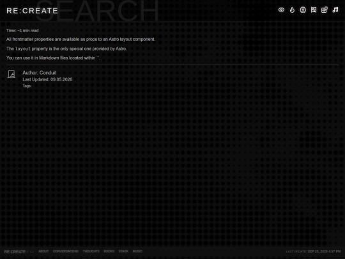The width and height of the screenshot is (345, 259).
Task: Open the Books footer link
Action: 109,251
